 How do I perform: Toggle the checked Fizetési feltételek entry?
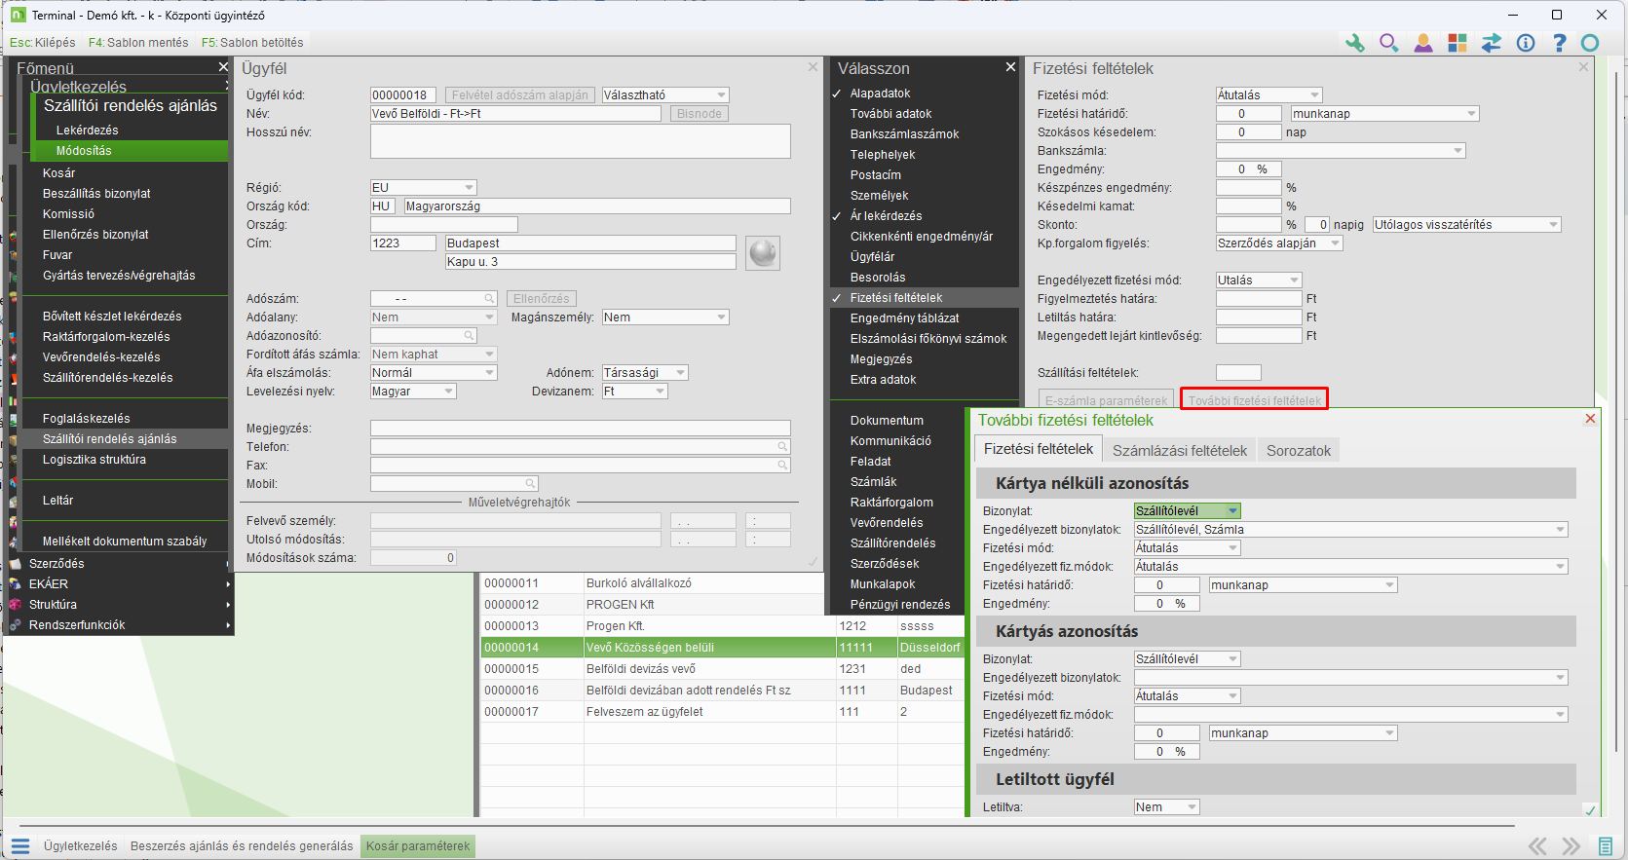(895, 298)
